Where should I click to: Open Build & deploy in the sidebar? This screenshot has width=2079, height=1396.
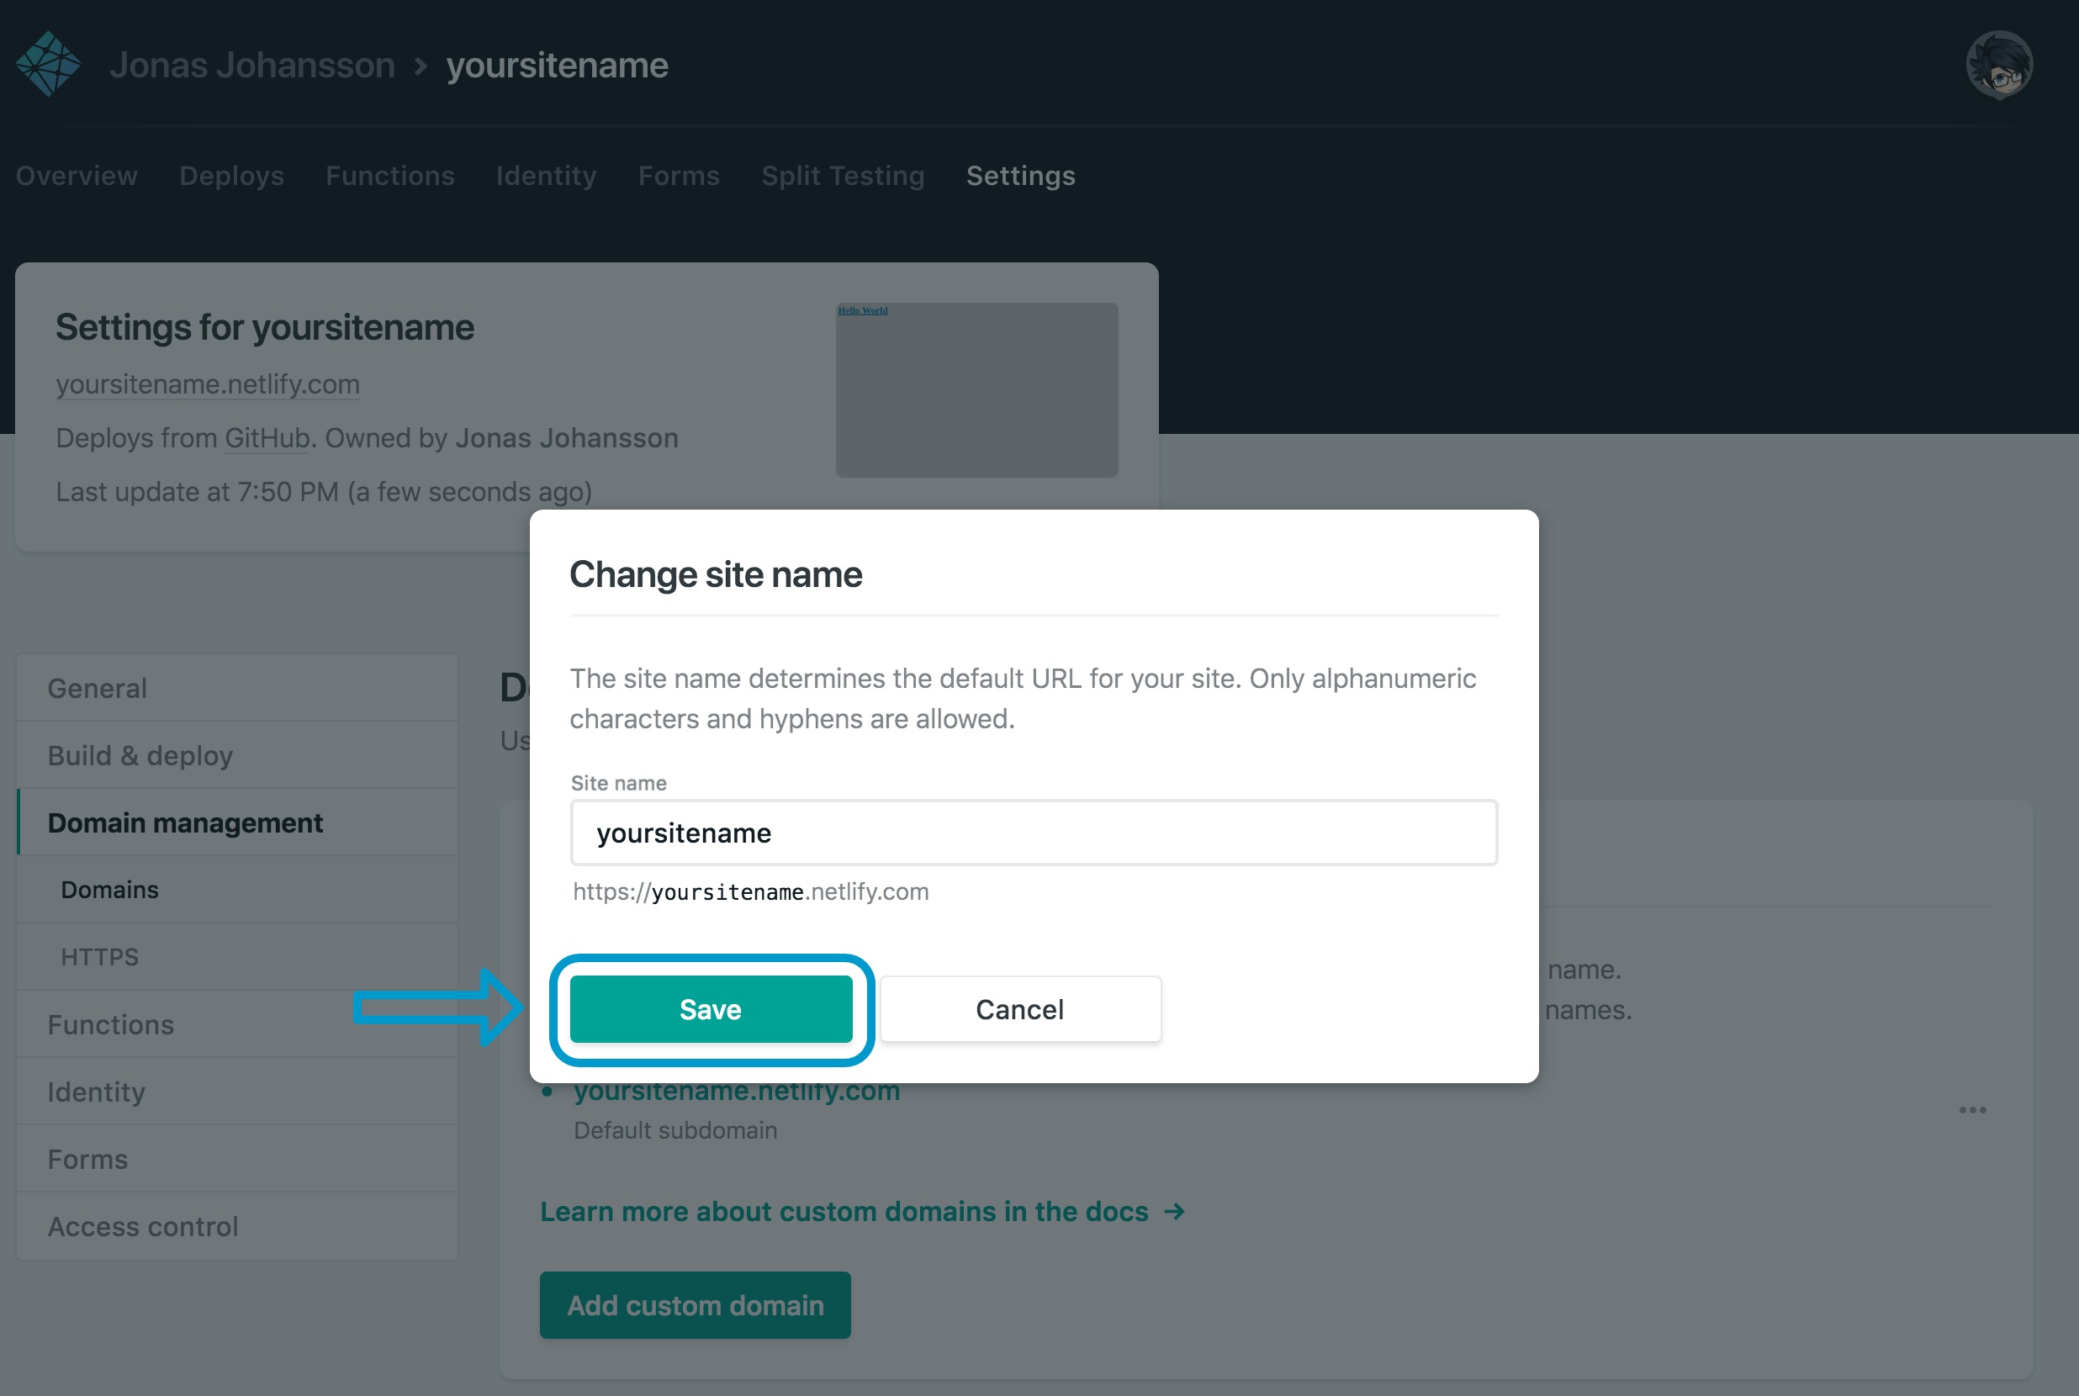click(238, 755)
